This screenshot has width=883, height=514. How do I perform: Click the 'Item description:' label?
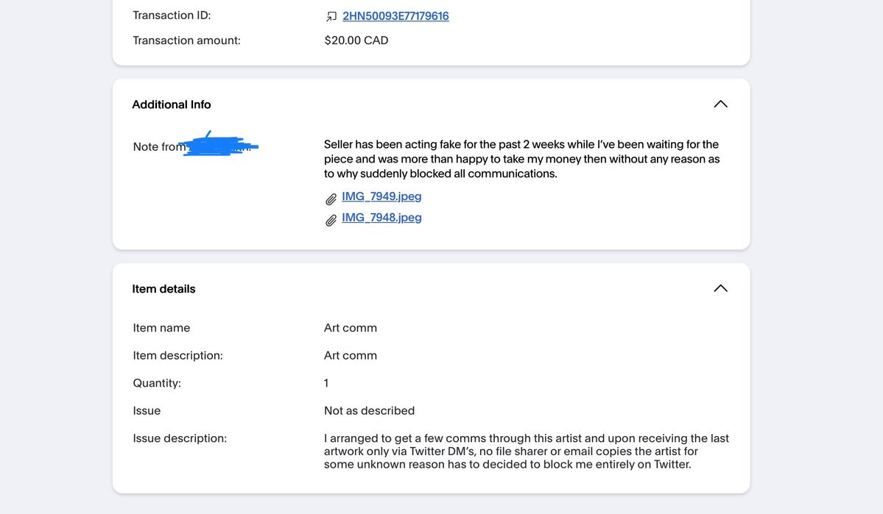177,355
